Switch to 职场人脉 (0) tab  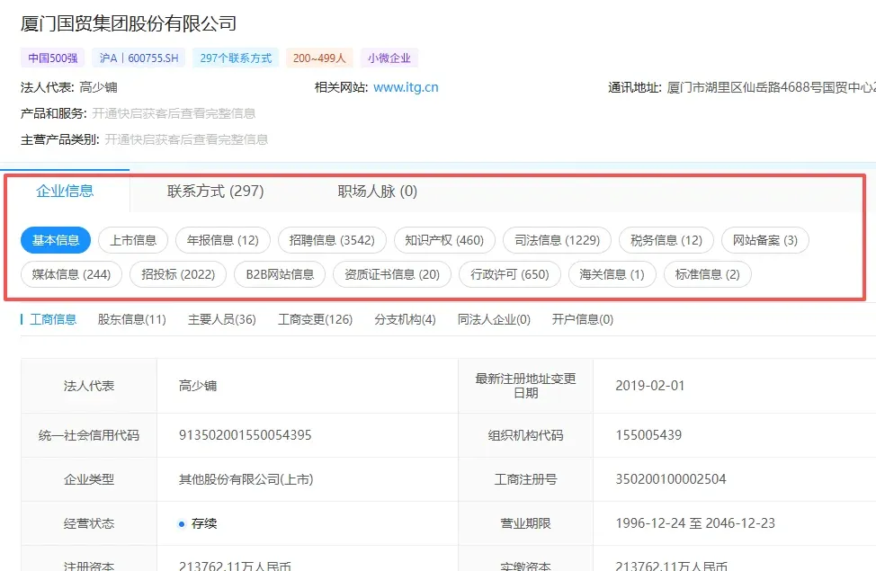pos(377,191)
